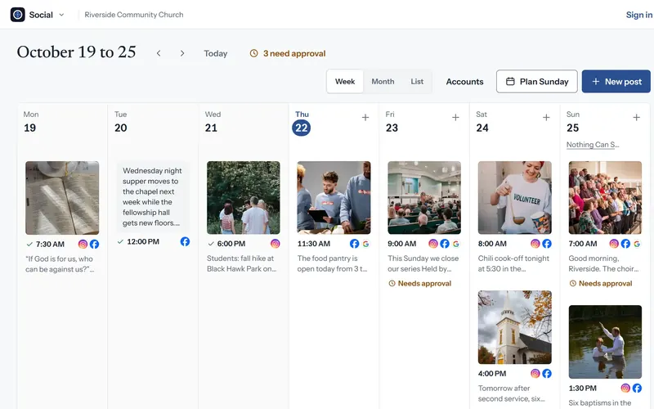Click Google icon on 9:00 AM Friday post
Image resolution: width=654 pixels, height=409 pixels.
456,244
